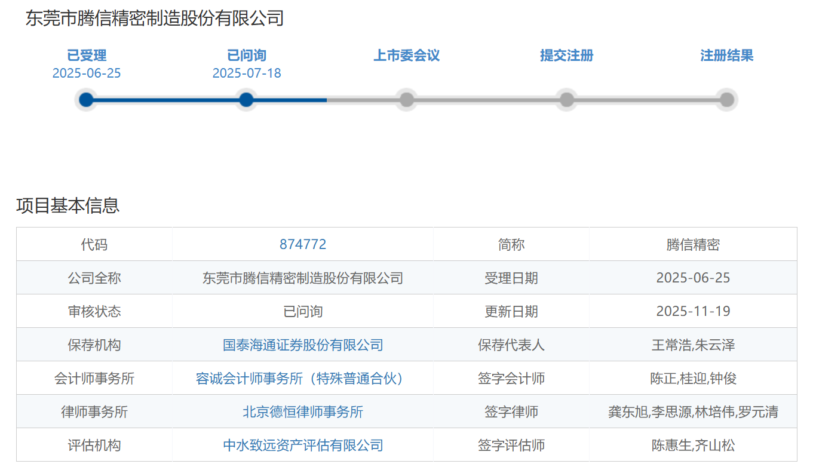Click the 已受理 stage circle marker
813x470 pixels.
pos(86,100)
